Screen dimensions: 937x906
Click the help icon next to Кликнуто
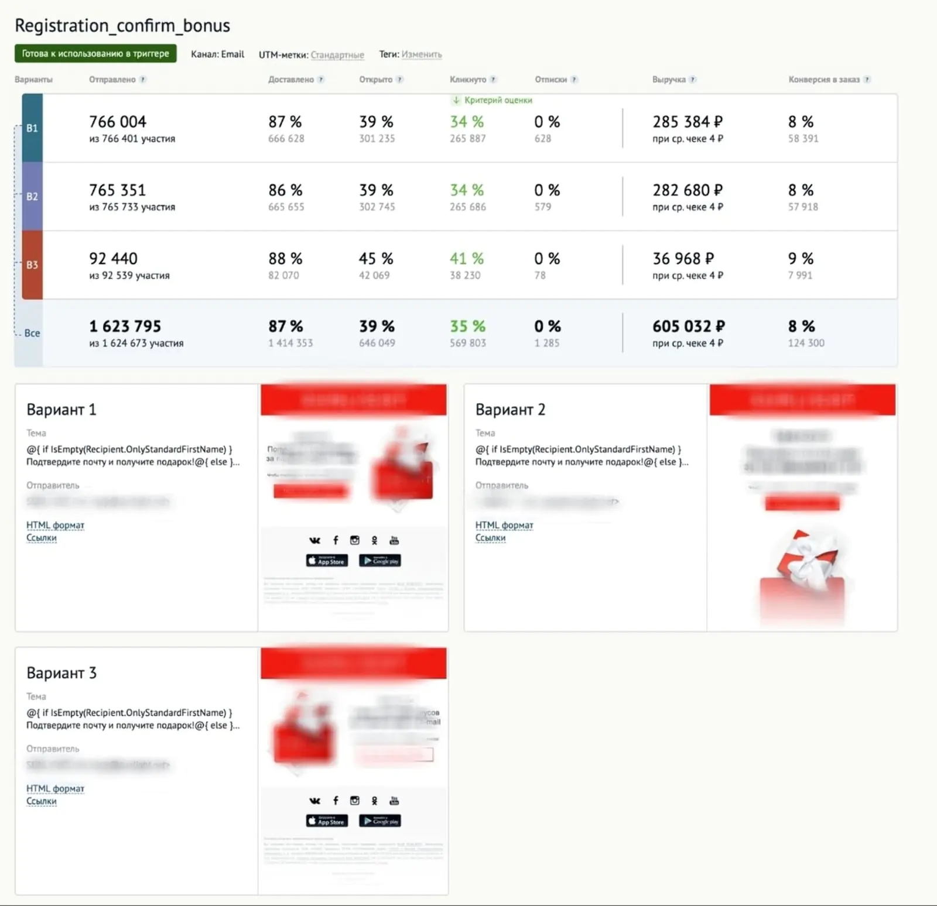coord(493,80)
